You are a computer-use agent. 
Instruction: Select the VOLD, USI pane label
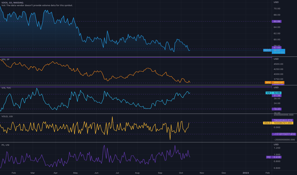7,116
